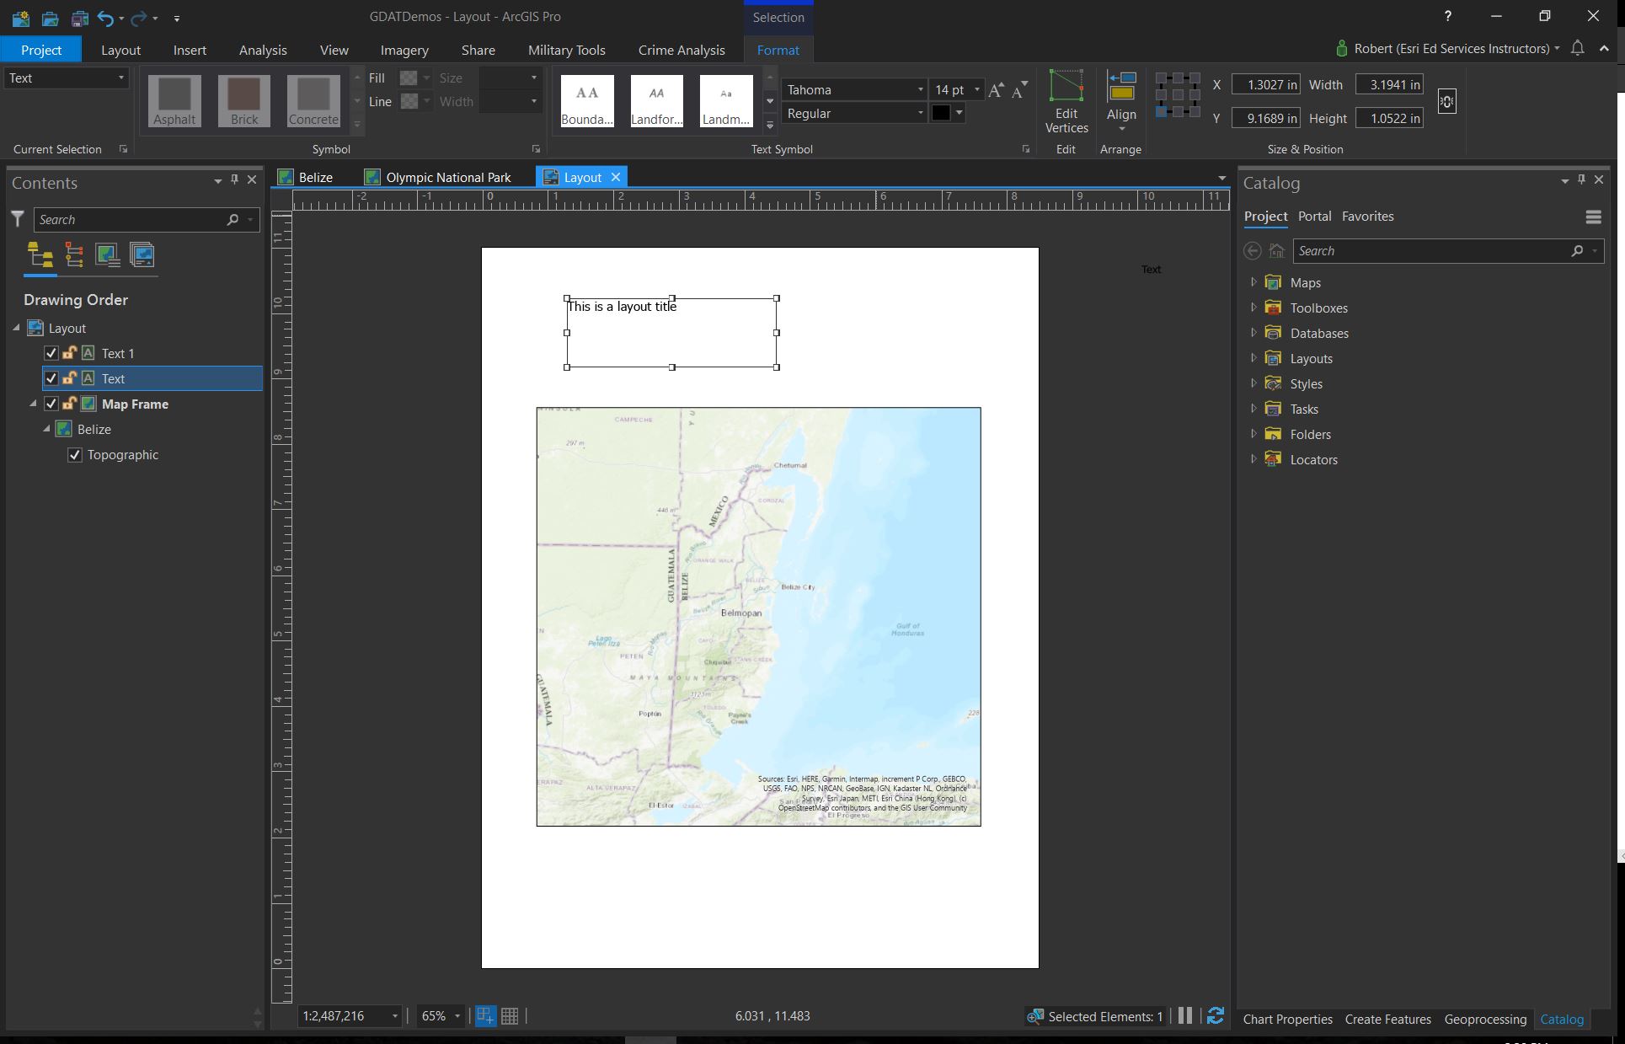Open the Geoprocessing pane tab
Image resolution: width=1625 pixels, height=1044 pixels.
(1484, 1019)
